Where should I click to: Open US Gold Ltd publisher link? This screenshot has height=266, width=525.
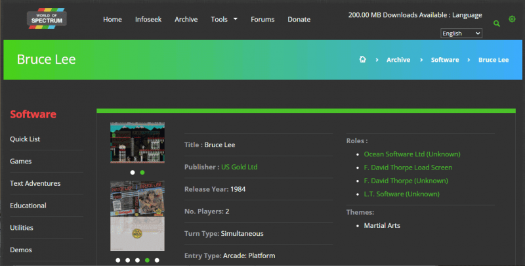239,167
